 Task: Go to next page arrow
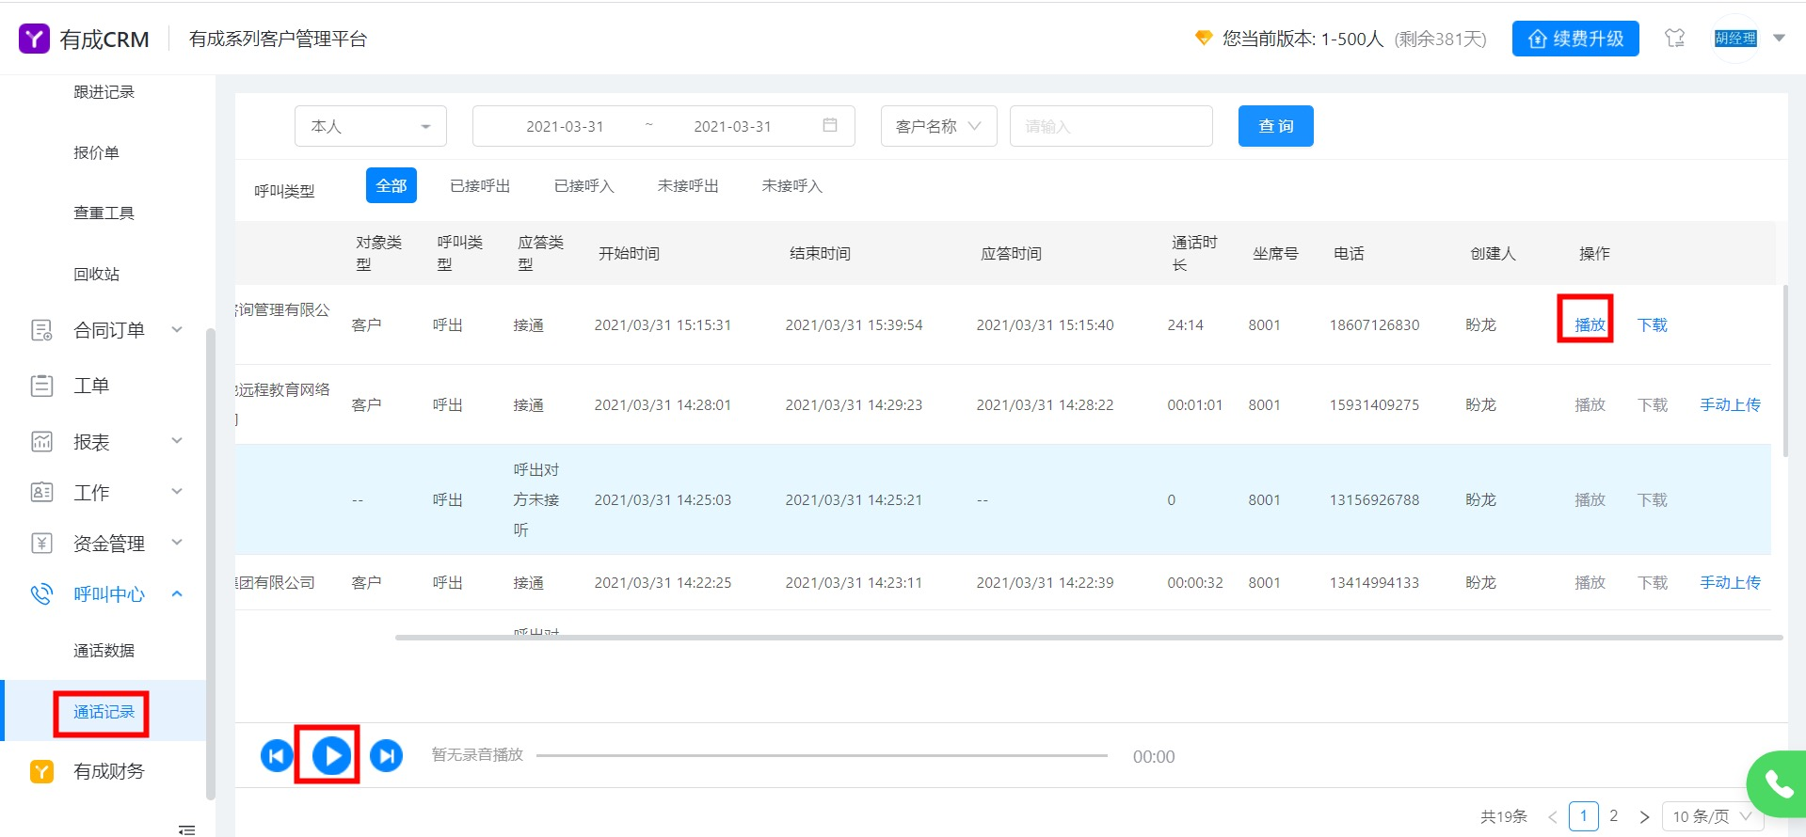(x=1644, y=816)
